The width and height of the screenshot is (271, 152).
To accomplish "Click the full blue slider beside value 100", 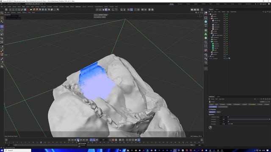I will pos(249,119).
